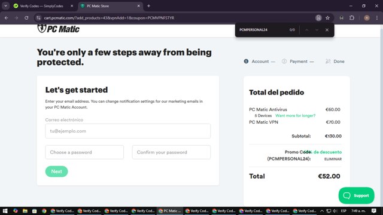Viewport: 383px width, 215px height.
Task: Close the PC Matic Store tab
Action: (138, 6)
